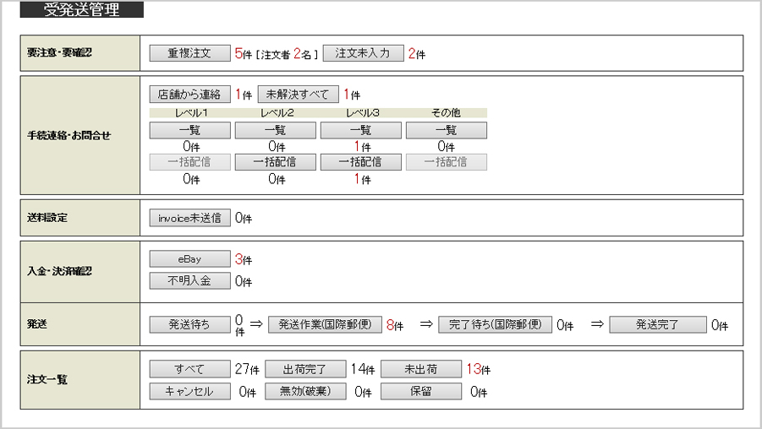Click the 5件 duplicate order count

click(x=243, y=54)
